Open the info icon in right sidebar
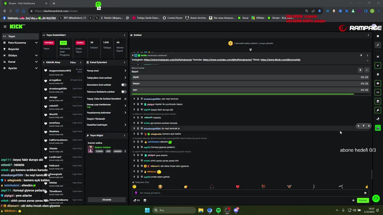Viewport: 383px width, 215px height. [x=378, y=36]
